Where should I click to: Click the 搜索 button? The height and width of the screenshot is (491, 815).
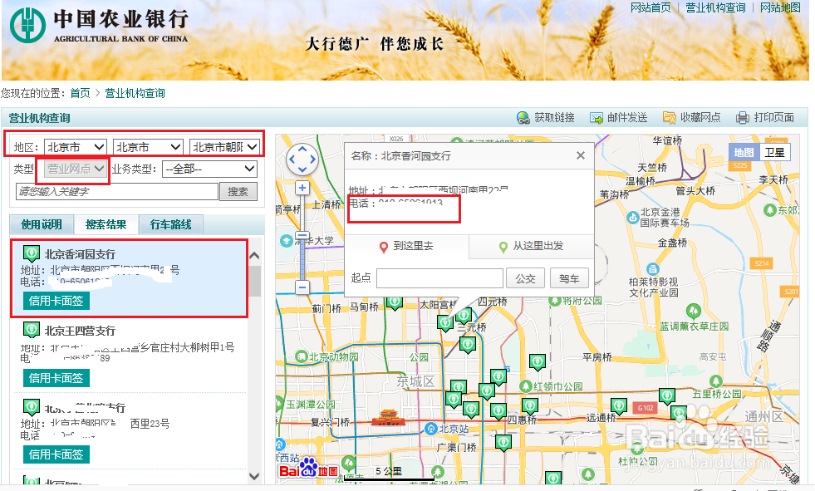pos(238,192)
